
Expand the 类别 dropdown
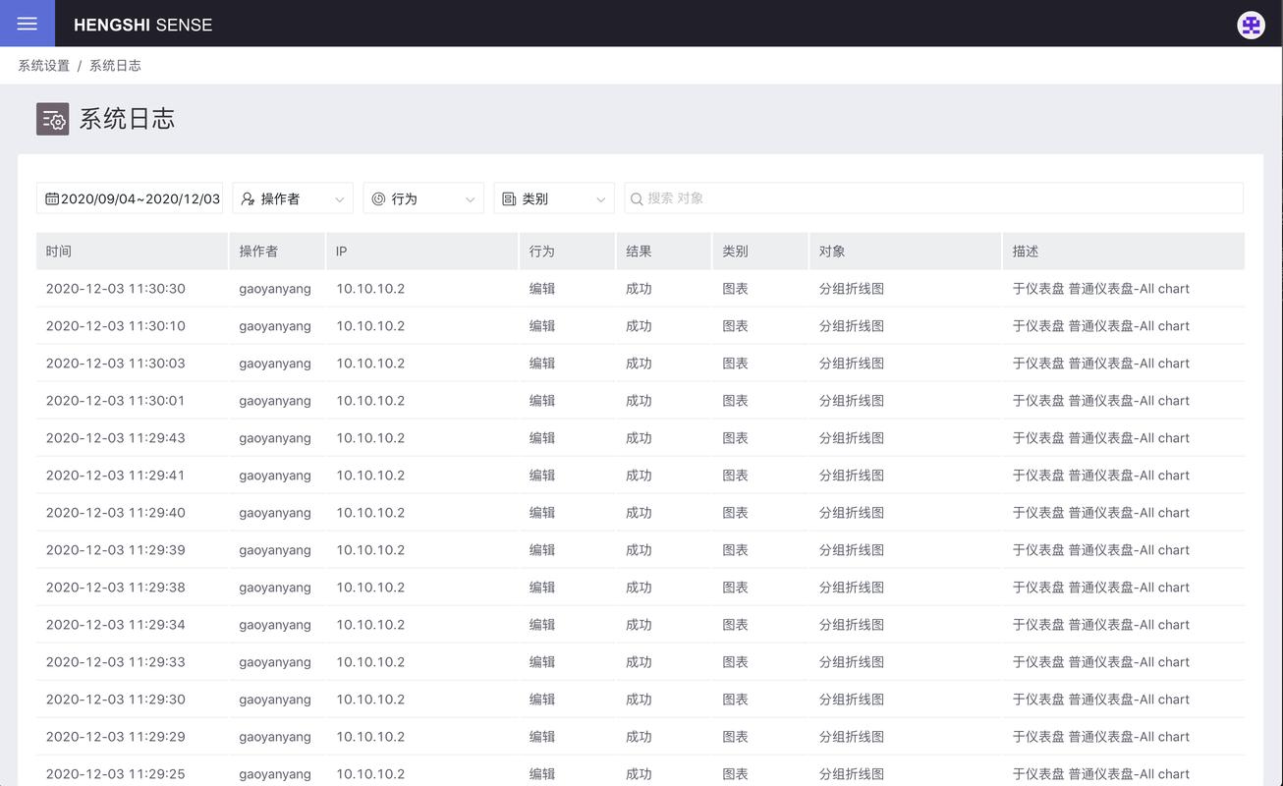pos(601,197)
